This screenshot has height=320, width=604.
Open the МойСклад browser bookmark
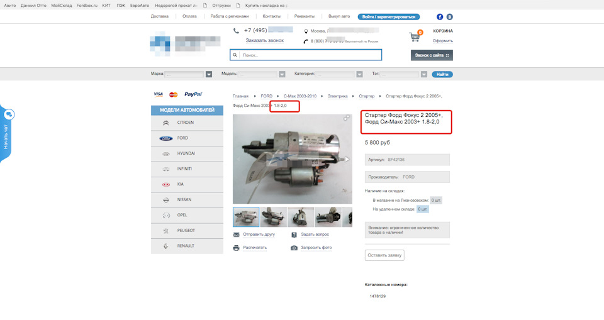pos(62,6)
